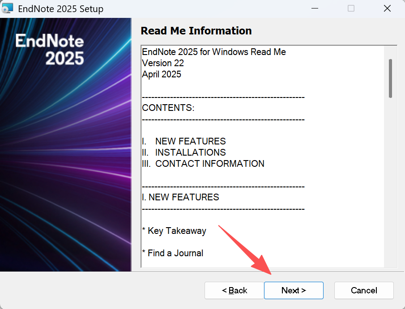Screen dimensions: 405x309
Task: Click the "EndNote 2025 Setup" window title text
Action: point(60,9)
